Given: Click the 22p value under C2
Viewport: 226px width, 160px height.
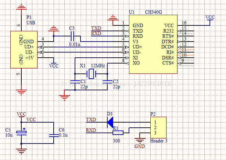Looking at the screenshot, I should coord(117,87).
